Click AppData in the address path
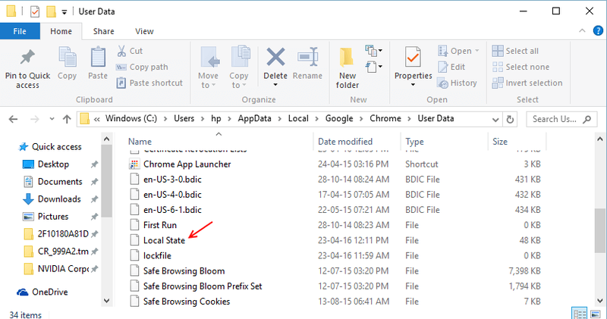Screen dimensions: 607x319 point(254,118)
